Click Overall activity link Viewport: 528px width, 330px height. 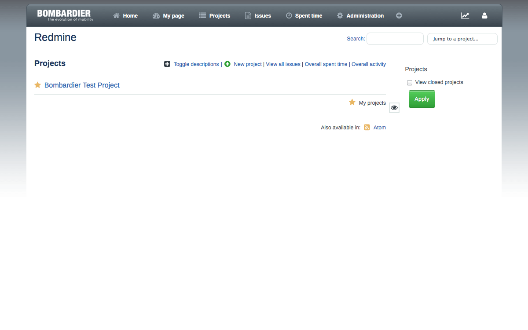(369, 64)
